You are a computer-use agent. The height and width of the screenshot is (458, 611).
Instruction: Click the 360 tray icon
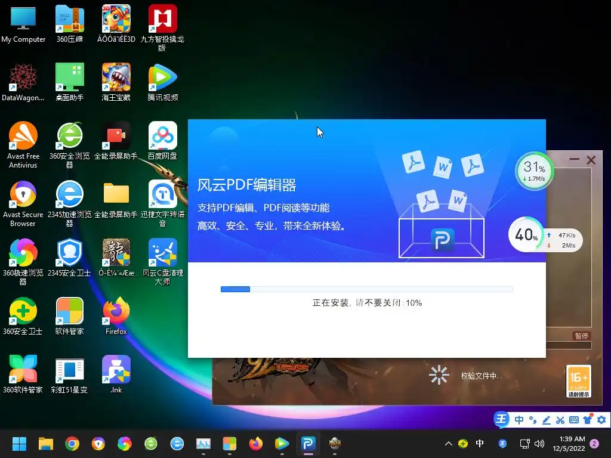click(463, 444)
